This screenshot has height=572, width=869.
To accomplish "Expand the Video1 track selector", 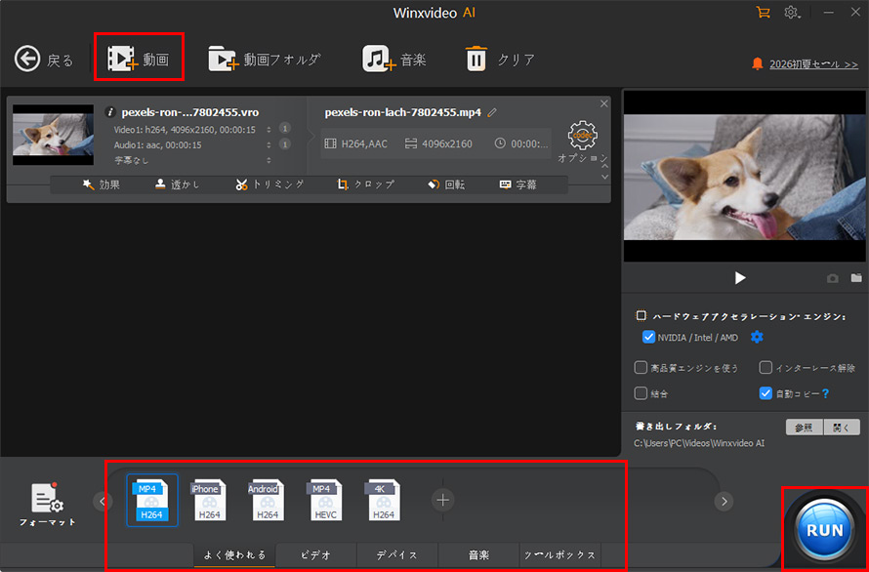I will pyautogui.click(x=269, y=130).
